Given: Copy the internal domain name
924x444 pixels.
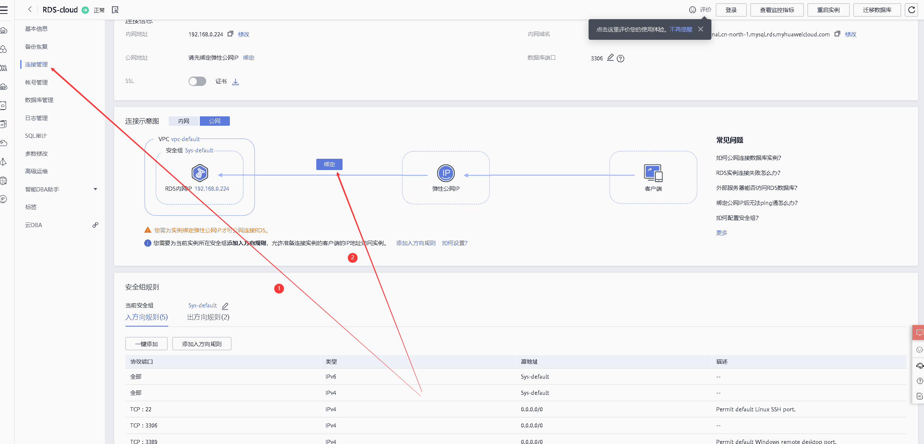Looking at the screenshot, I should tap(837, 34).
